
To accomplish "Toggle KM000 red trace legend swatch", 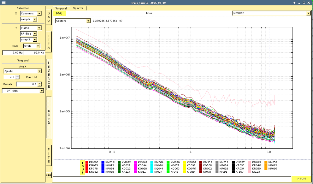I will [87, 163].
